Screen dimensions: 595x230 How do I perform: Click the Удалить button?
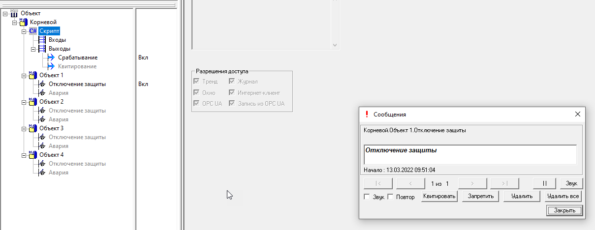(x=522, y=196)
